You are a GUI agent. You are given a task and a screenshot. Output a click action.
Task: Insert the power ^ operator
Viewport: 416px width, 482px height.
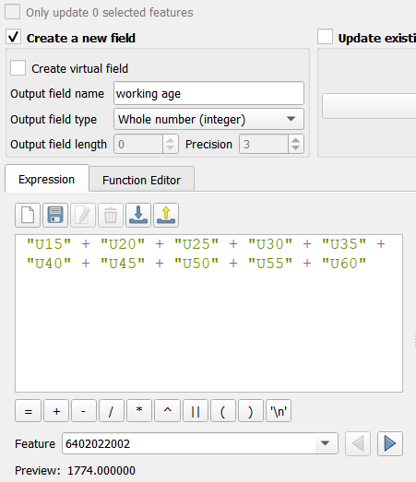[x=167, y=411]
